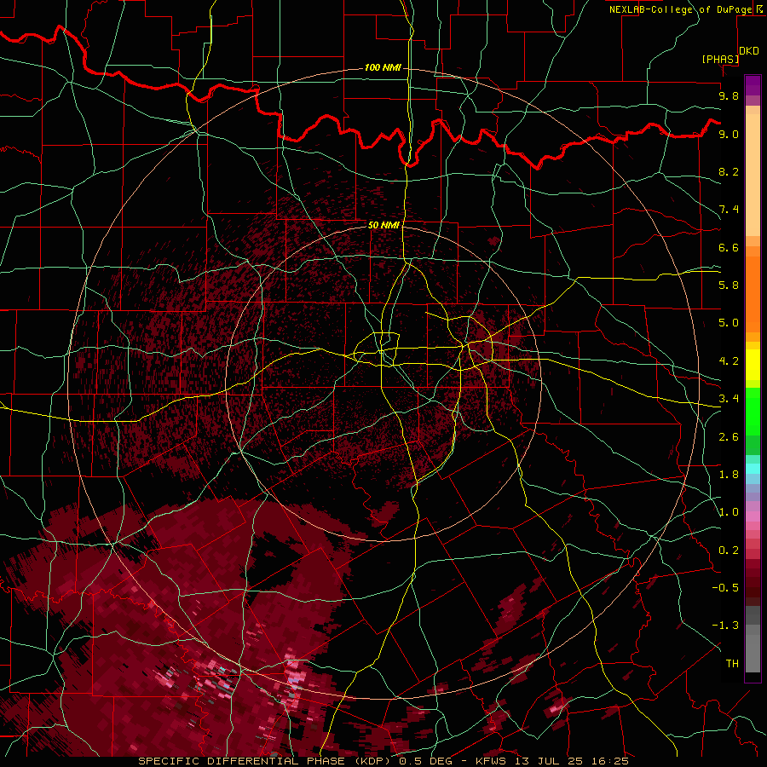Pick the solid orange segment of the color bar
767x767 pixels.
pos(753,295)
